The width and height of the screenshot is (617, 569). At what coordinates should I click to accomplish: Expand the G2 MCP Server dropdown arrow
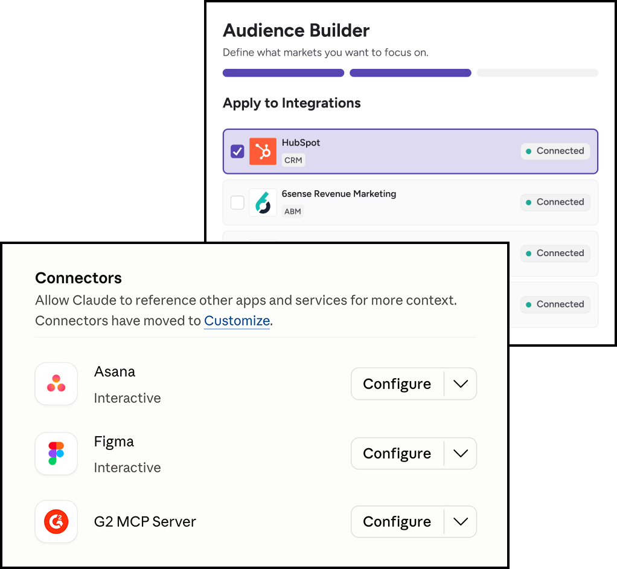click(x=461, y=521)
